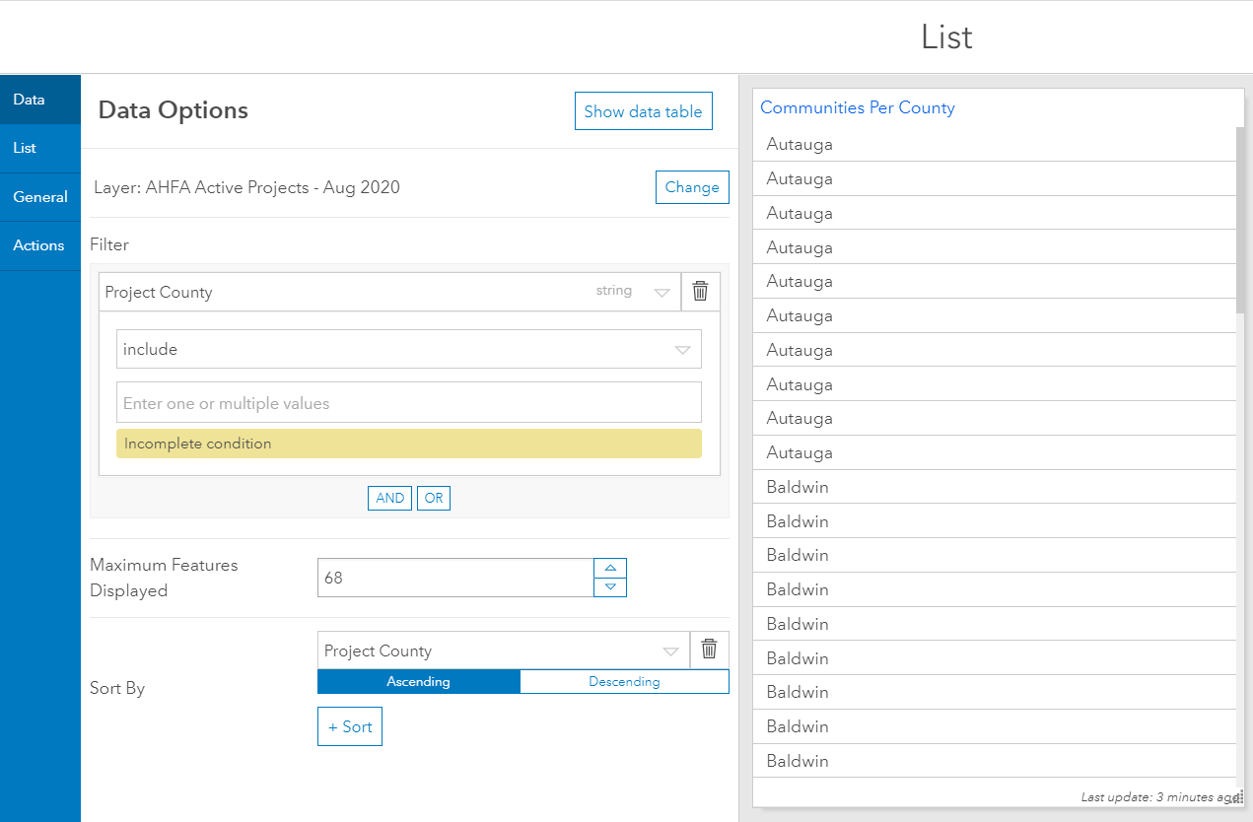The width and height of the screenshot is (1253, 822).
Task: Expand the include operator dropdown
Action: [x=682, y=350]
